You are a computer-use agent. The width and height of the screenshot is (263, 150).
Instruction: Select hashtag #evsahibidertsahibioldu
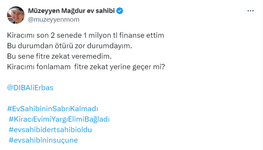point(50,130)
